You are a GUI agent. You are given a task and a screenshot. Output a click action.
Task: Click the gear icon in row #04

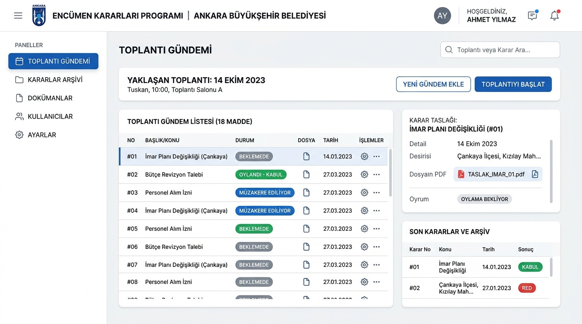364,211
